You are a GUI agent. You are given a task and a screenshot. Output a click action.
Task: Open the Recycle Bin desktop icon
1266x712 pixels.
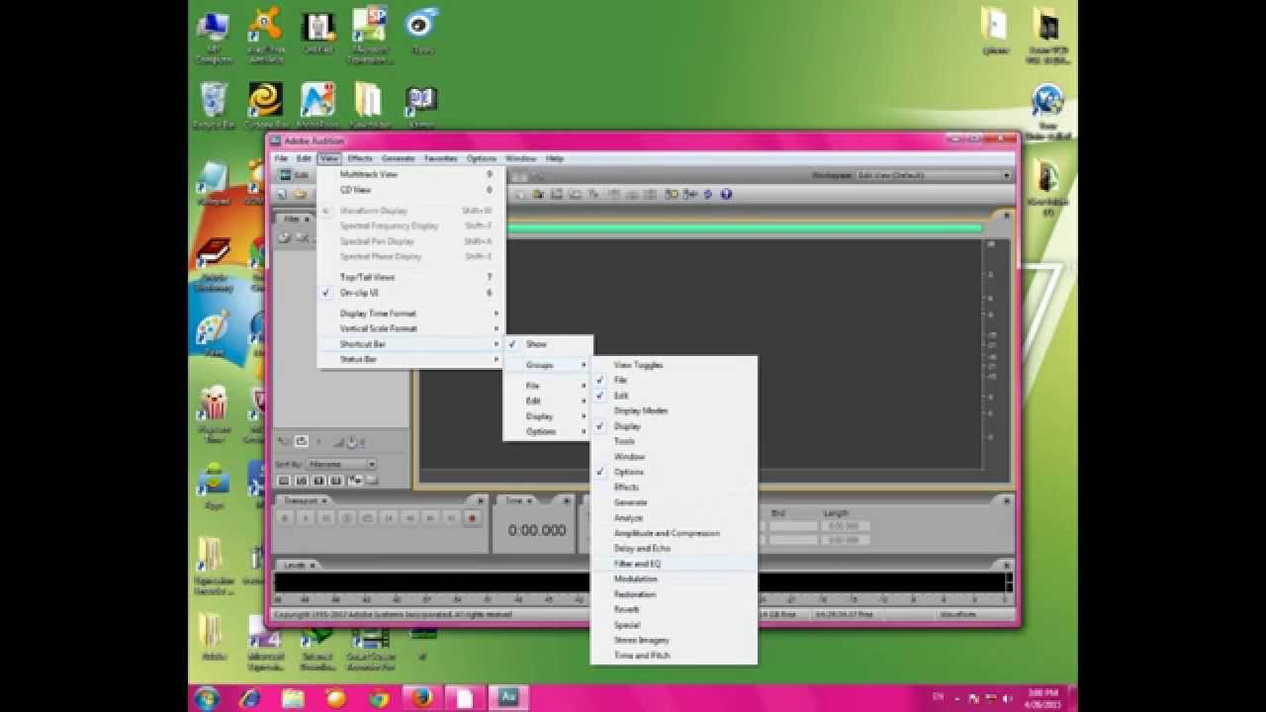click(x=214, y=106)
